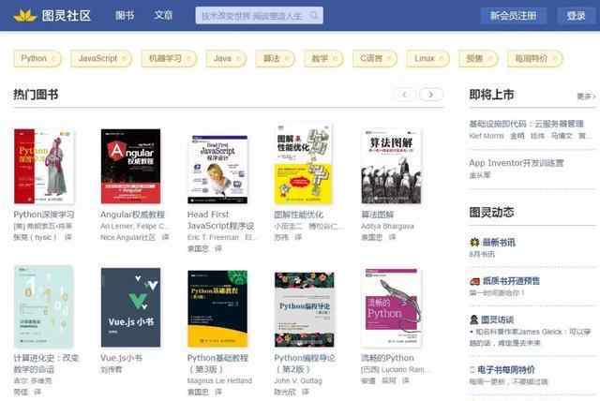This screenshot has height=401, width=600.
Task: Open the Python基础教程 book cover
Action: click(x=217, y=308)
